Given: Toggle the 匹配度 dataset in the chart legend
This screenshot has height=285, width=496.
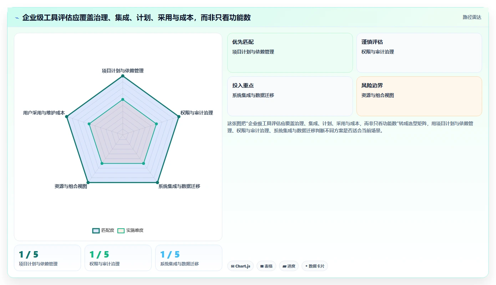Looking at the screenshot, I should [103, 230].
